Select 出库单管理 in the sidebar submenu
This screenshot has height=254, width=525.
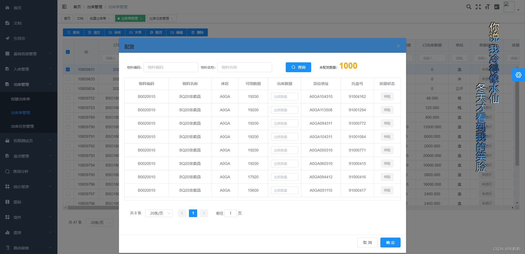click(21, 113)
